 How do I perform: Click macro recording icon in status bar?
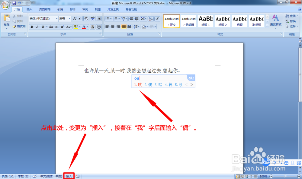78,176
